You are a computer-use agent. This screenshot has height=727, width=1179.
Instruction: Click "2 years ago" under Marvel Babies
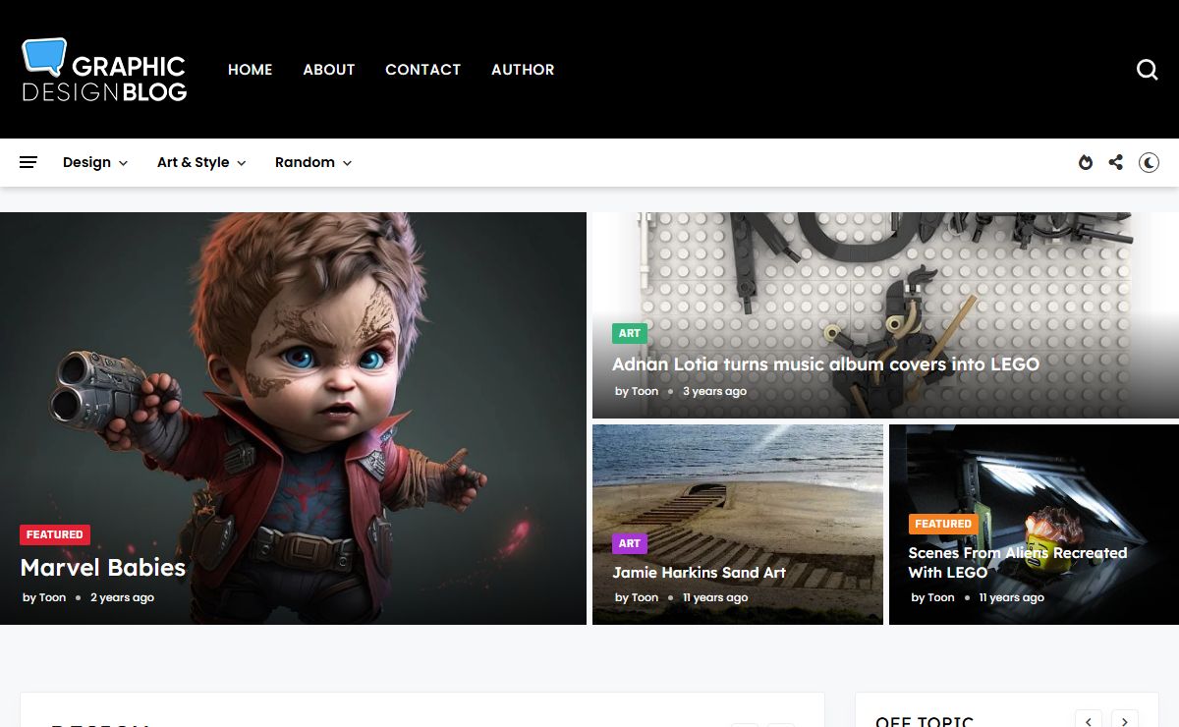click(x=122, y=597)
